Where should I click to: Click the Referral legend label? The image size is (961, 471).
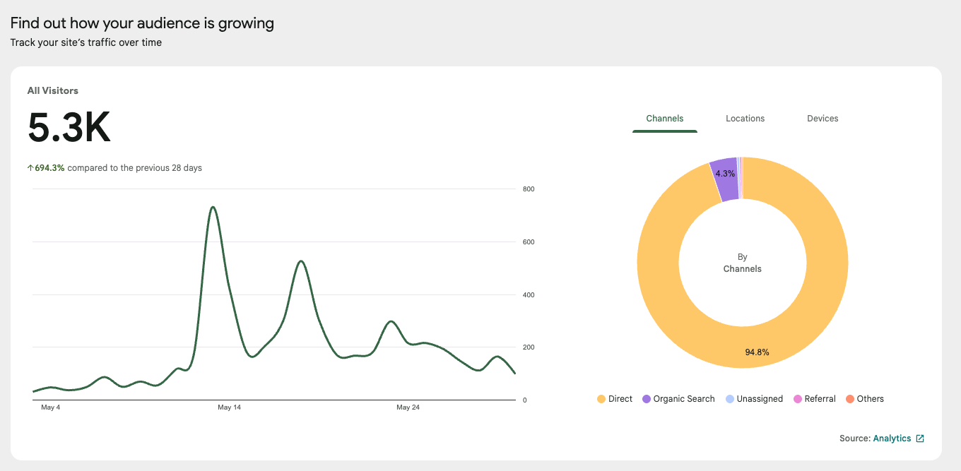[x=820, y=399]
